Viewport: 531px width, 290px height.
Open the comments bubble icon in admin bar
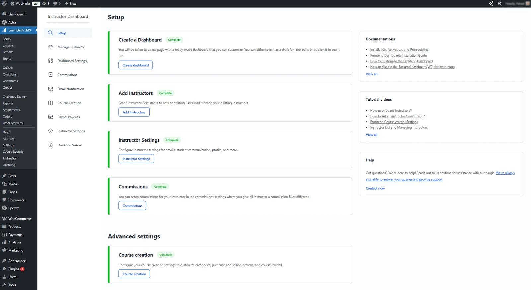coord(55,4)
